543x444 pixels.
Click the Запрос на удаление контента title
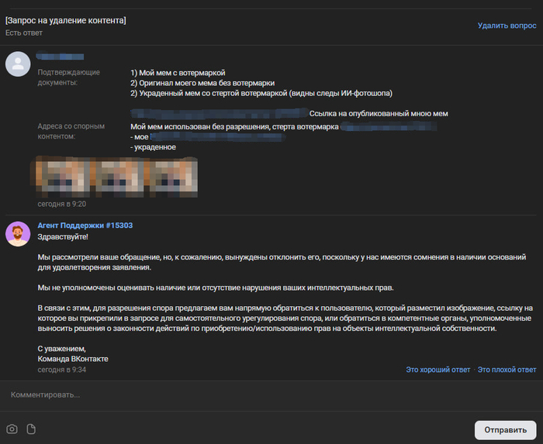pyautogui.click(x=66, y=19)
